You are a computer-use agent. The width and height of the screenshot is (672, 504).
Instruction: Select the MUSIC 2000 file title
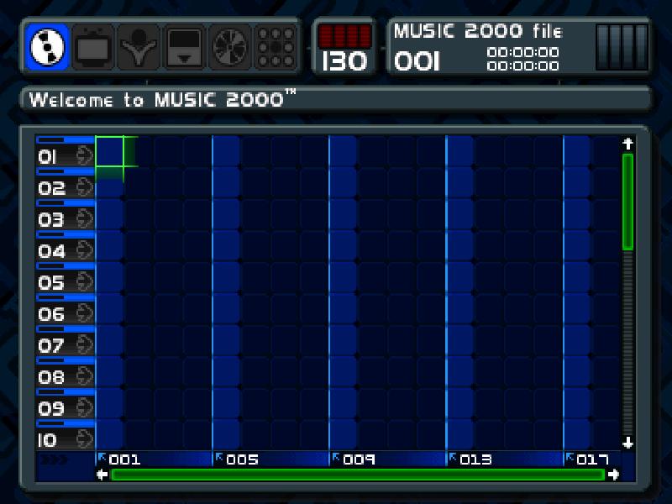478,31
